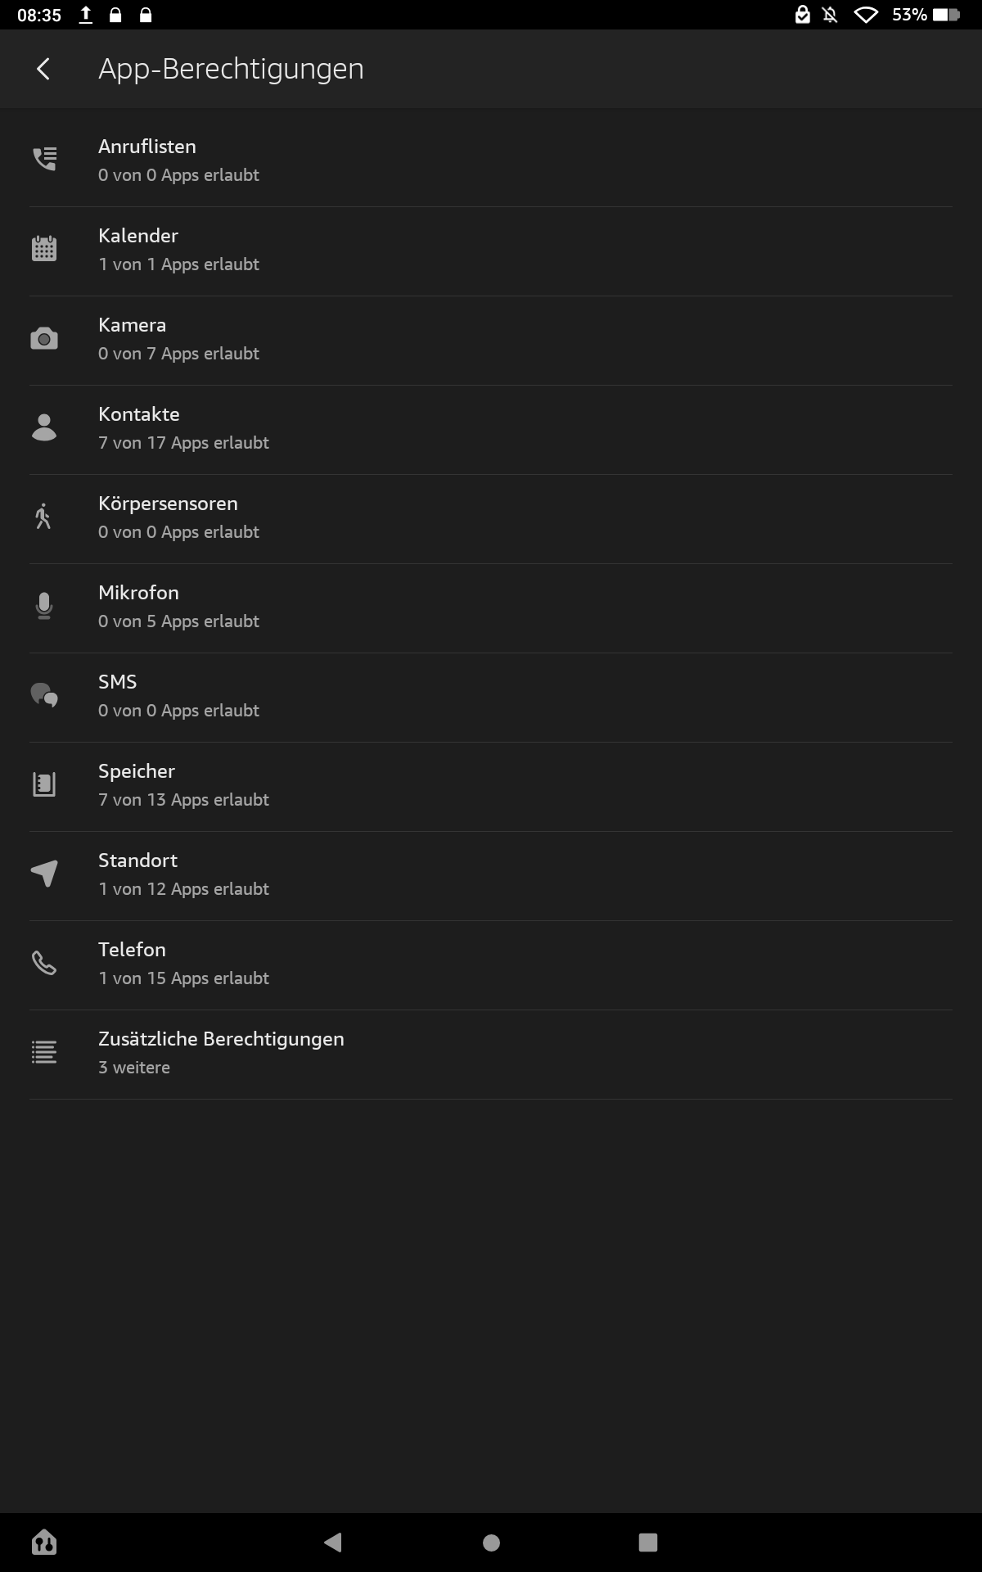
Task: Tap the Körpersensoren walking figure icon
Action: pos(44,517)
